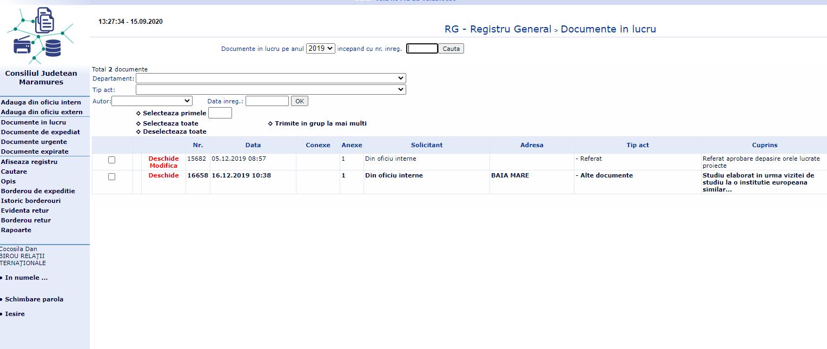Go to Documente de expediat
The width and height of the screenshot is (827, 349).
(41, 132)
